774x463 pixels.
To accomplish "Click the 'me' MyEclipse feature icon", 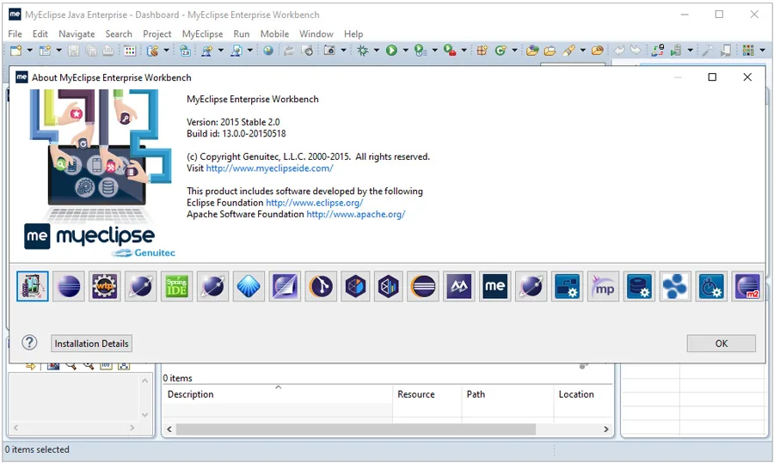I will (x=495, y=286).
